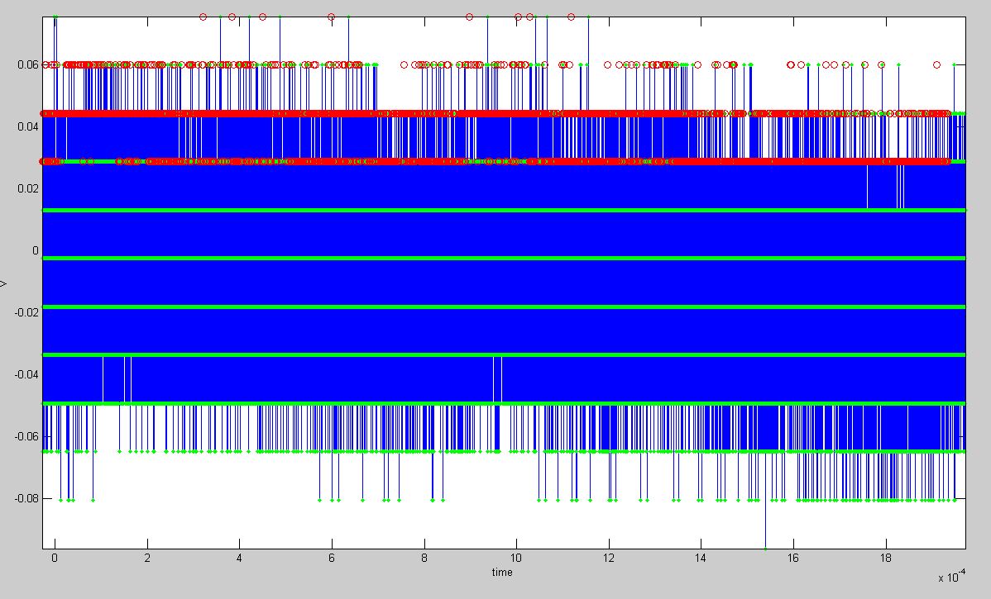Click the -0.02 y-axis tick label
991x599 pixels.
[x=25, y=312]
